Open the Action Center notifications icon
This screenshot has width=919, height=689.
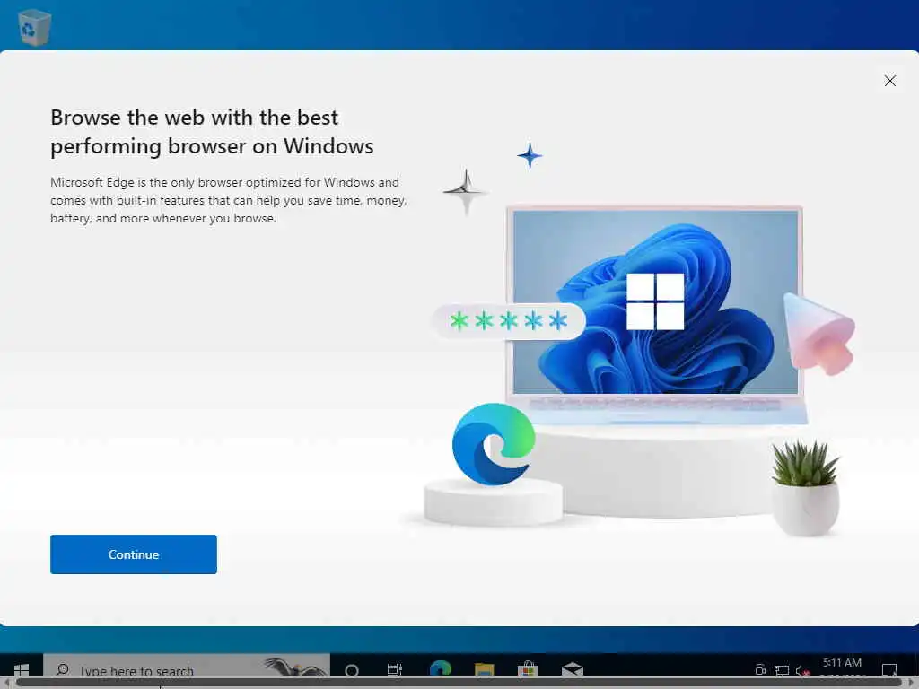889,669
